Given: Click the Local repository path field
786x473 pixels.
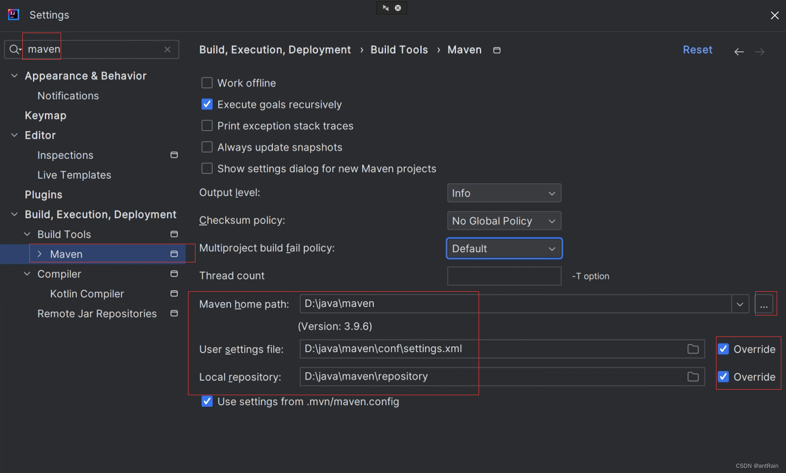Looking at the screenshot, I should 502,377.
